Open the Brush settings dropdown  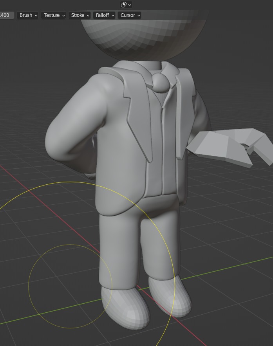[x=27, y=15]
